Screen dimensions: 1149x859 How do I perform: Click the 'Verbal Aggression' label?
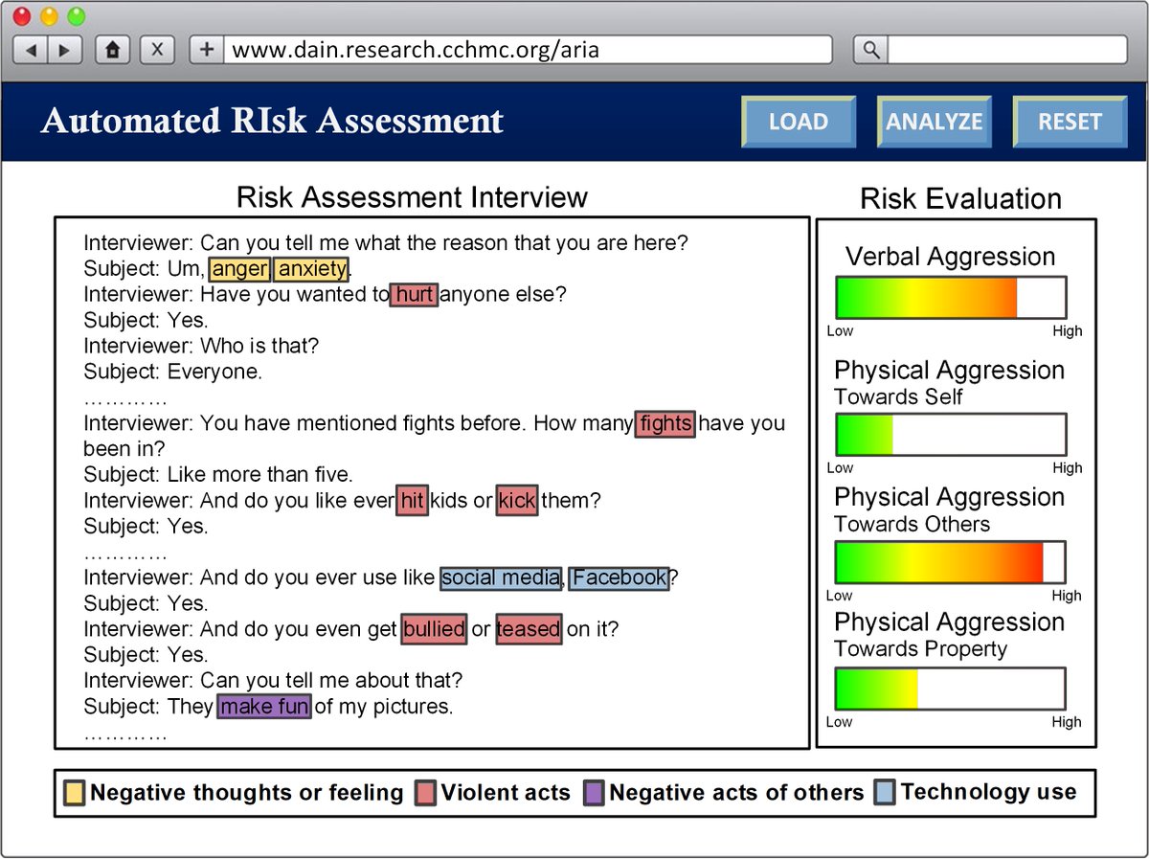tap(951, 257)
